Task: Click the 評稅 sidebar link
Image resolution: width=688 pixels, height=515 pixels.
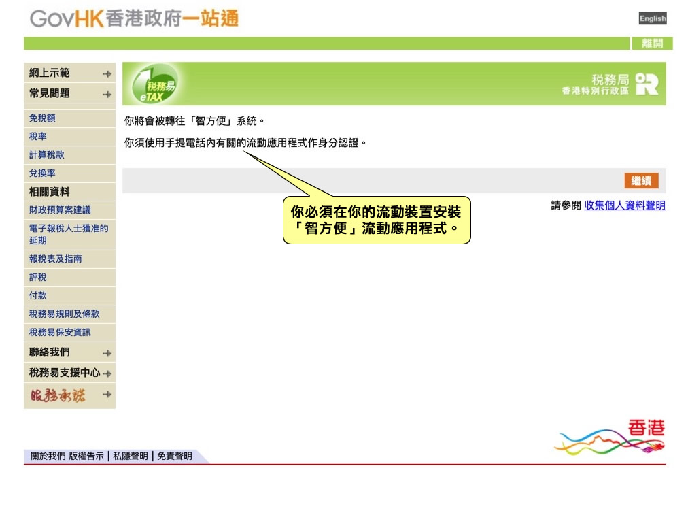Action: tap(38, 277)
